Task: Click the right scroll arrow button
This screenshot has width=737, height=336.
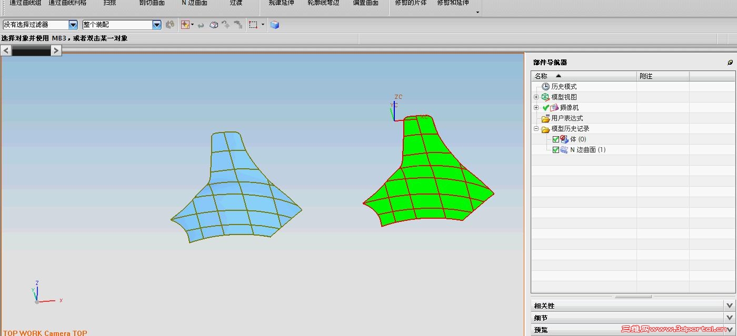Action: [x=56, y=50]
